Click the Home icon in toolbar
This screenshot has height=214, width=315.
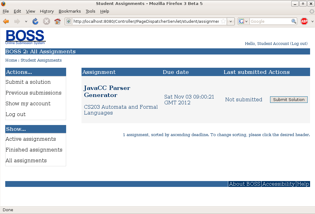coord(57,21)
